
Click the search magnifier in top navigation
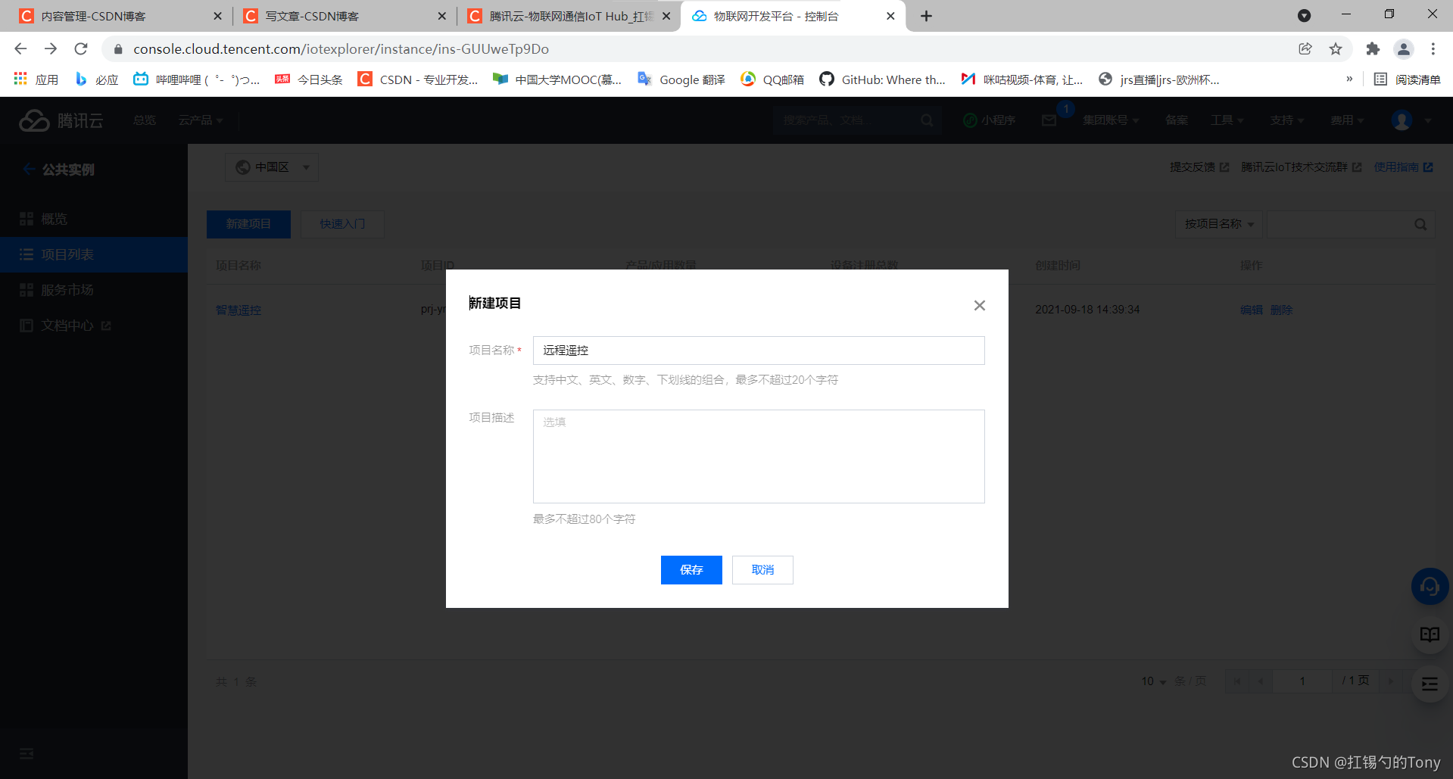[x=927, y=120]
